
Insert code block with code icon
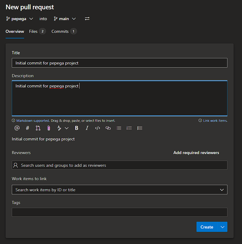(x=98, y=128)
